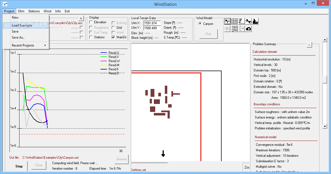Viewport: 331px width, 174px height.
Task: Click the greyed eye view icon
Action: (x=227, y=29)
